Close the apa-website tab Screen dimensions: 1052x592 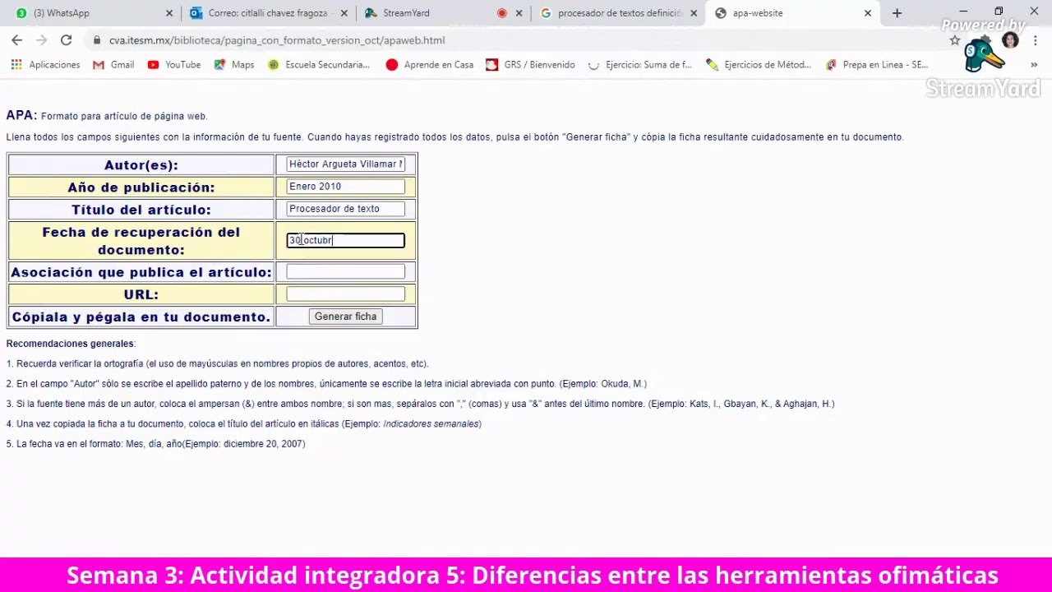click(x=867, y=13)
